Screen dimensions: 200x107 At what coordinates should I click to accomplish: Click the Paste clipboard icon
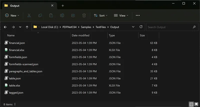pyautogui.click(x=51, y=15)
